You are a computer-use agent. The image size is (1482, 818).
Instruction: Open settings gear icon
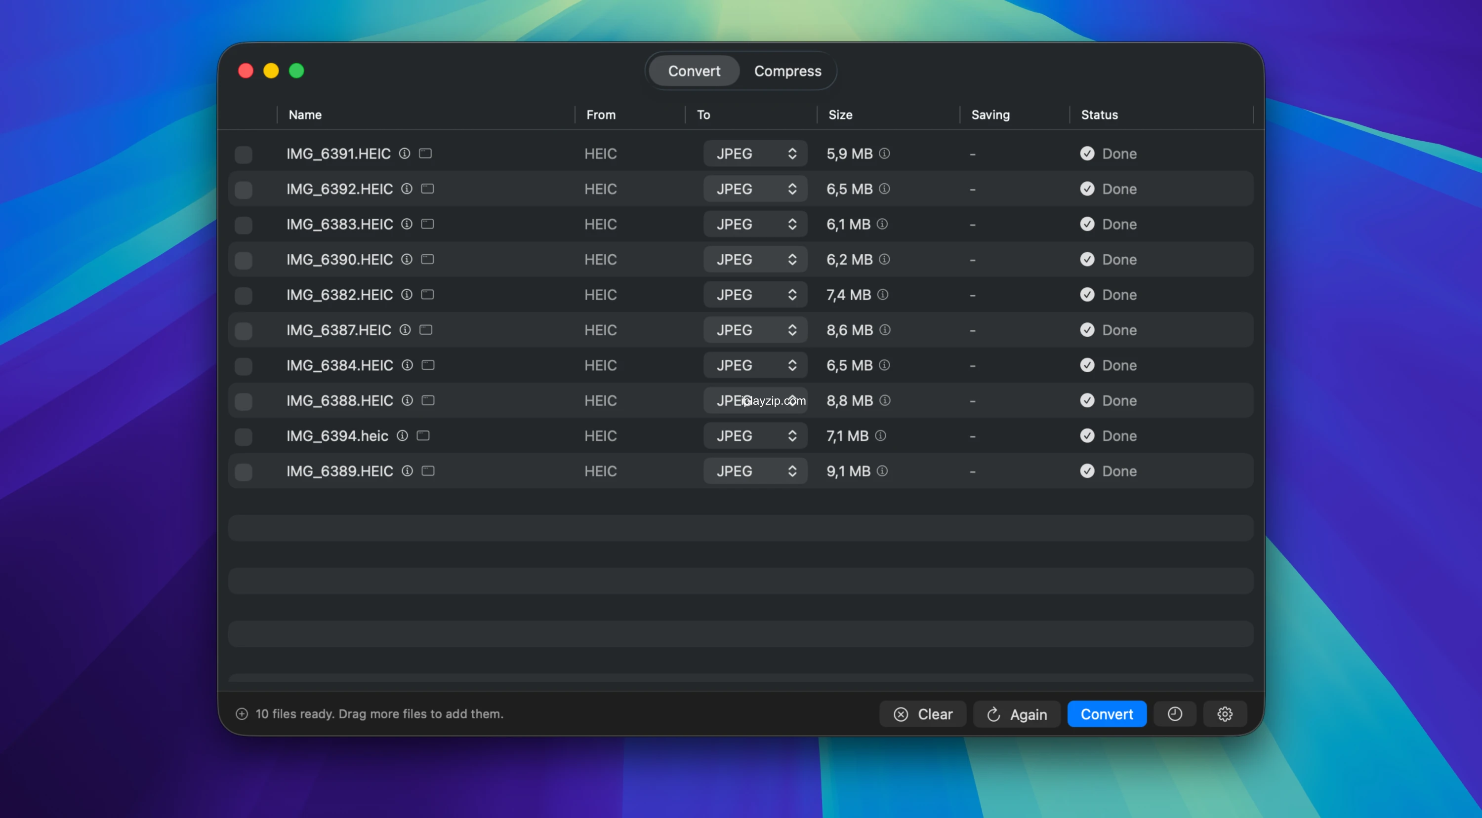[1225, 714]
